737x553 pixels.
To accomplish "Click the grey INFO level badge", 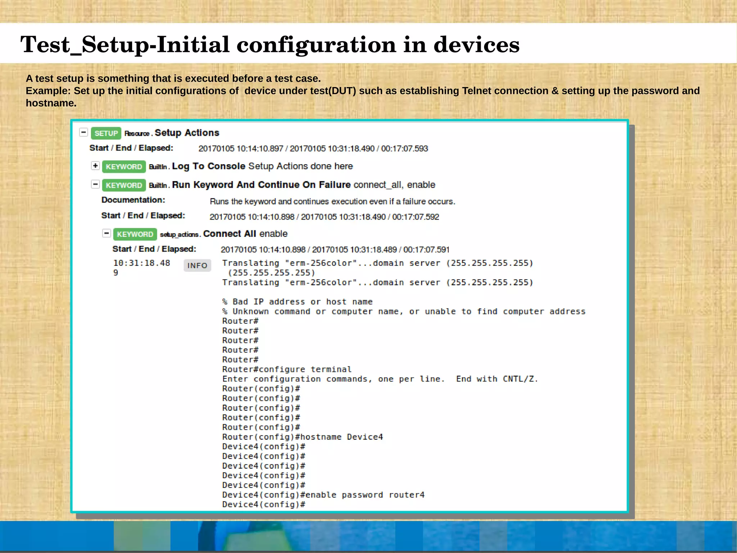I will pyautogui.click(x=197, y=265).
